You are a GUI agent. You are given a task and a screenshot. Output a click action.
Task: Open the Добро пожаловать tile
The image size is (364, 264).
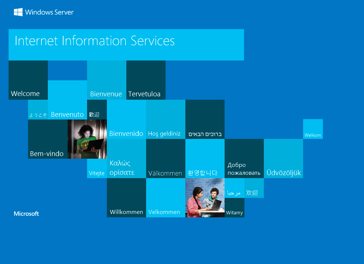(x=244, y=159)
